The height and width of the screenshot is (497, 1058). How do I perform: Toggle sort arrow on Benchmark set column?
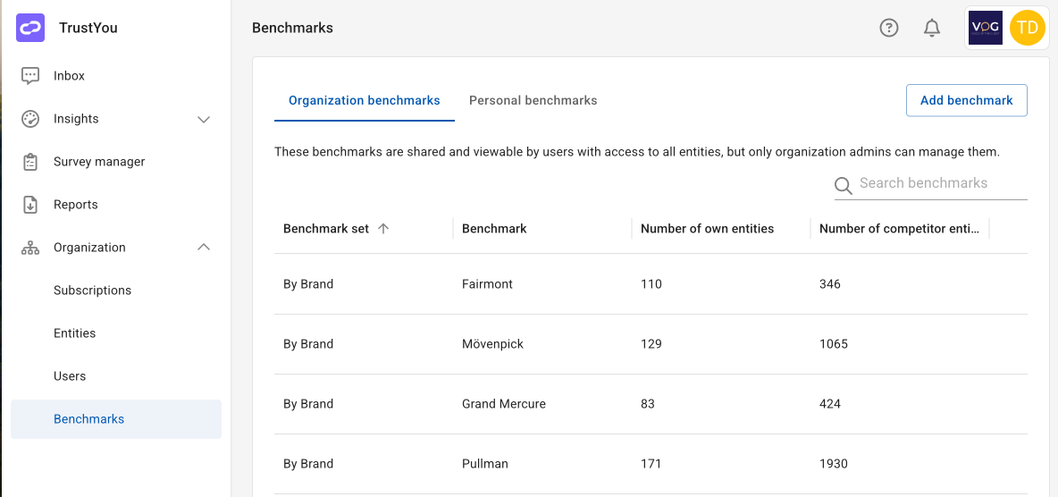(x=383, y=228)
